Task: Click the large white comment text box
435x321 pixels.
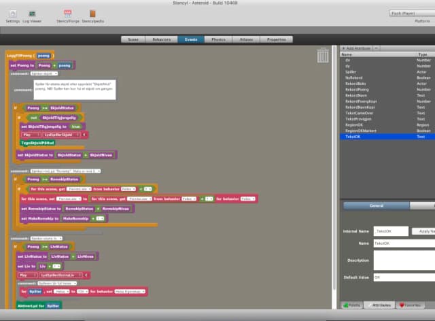Action: 75,90
